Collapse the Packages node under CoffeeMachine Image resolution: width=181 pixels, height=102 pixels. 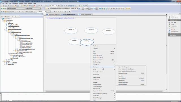(x=3, y=22)
